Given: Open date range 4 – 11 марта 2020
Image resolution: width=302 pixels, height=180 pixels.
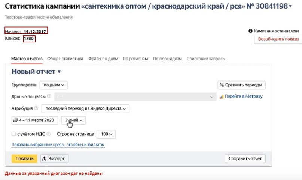Looking at the screenshot, I should (35, 120).
